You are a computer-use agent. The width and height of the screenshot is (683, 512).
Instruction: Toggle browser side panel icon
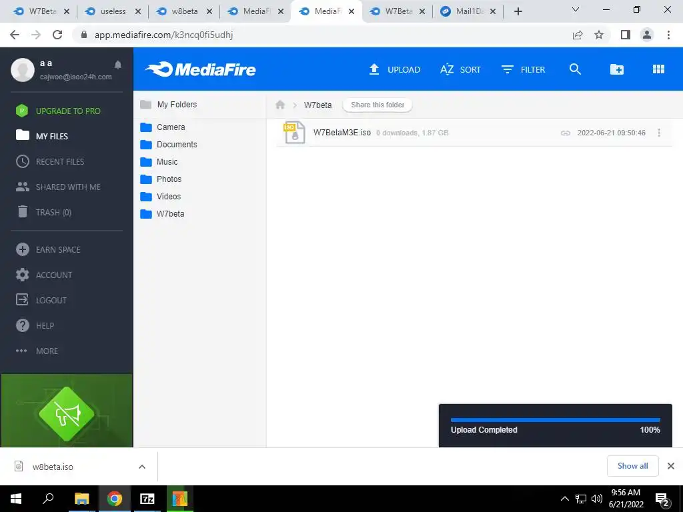tap(626, 35)
